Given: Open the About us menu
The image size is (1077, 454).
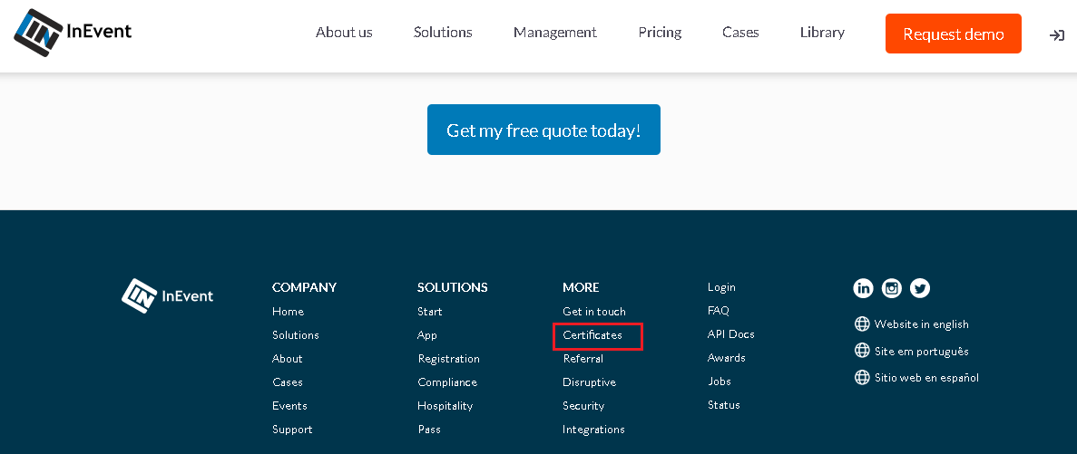Looking at the screenshot, I should click(x=344, y=33).
